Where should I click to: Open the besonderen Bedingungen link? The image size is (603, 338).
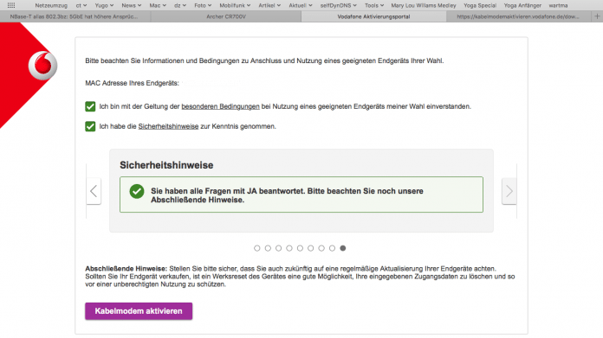(x=220, y=106)
